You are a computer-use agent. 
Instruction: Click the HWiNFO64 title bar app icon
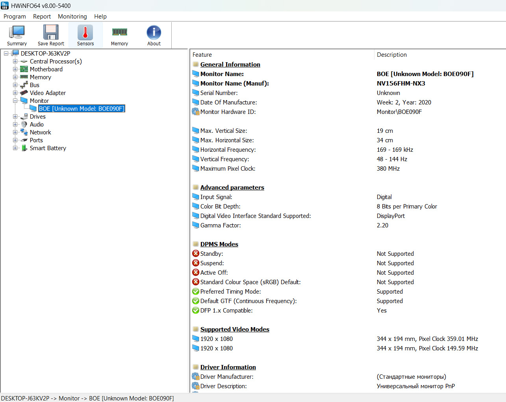(x=5, y=6)
